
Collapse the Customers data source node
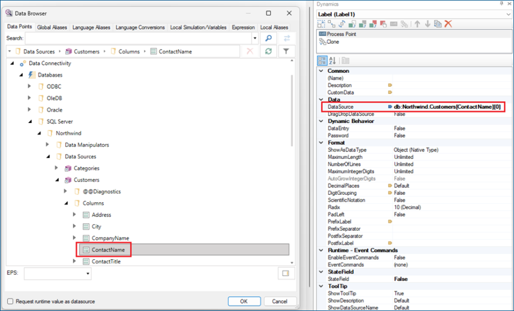[x=57, y=180]
